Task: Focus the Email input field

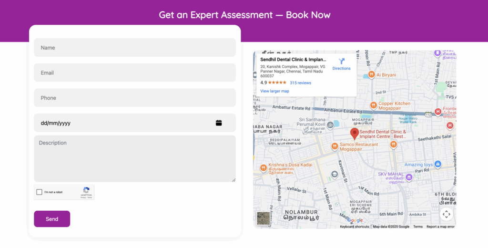Action: [x=134, y=73]
